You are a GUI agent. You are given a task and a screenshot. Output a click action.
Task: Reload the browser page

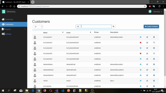click(10, 6)
